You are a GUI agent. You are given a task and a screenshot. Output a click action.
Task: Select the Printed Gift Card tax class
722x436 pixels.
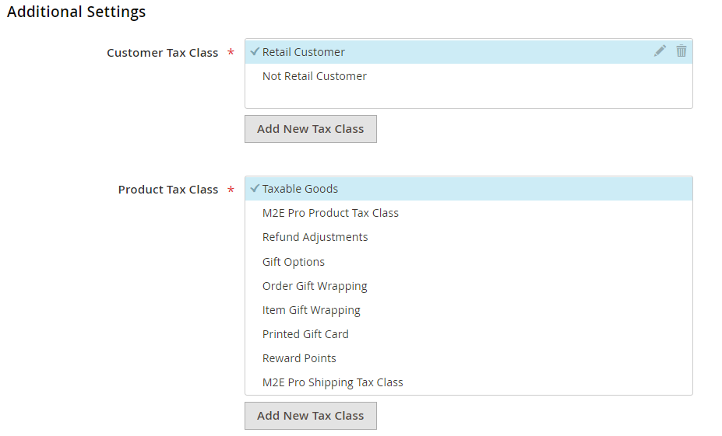pyautogui.click(x=305, y=334)
